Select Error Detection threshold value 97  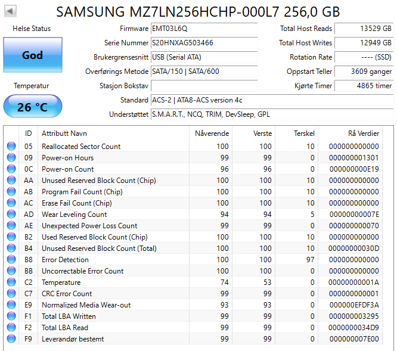[310, 260]
